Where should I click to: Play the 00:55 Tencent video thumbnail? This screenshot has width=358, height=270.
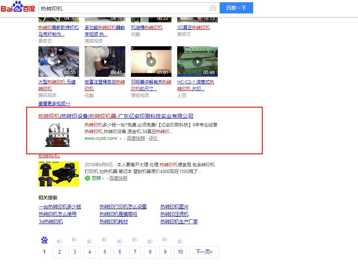point(59,62)
